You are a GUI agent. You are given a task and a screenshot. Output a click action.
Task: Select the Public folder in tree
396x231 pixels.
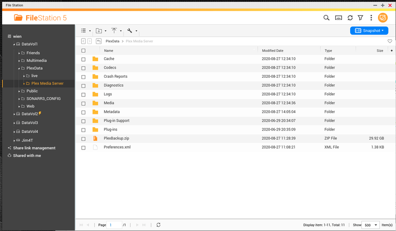tap(32, 91)
